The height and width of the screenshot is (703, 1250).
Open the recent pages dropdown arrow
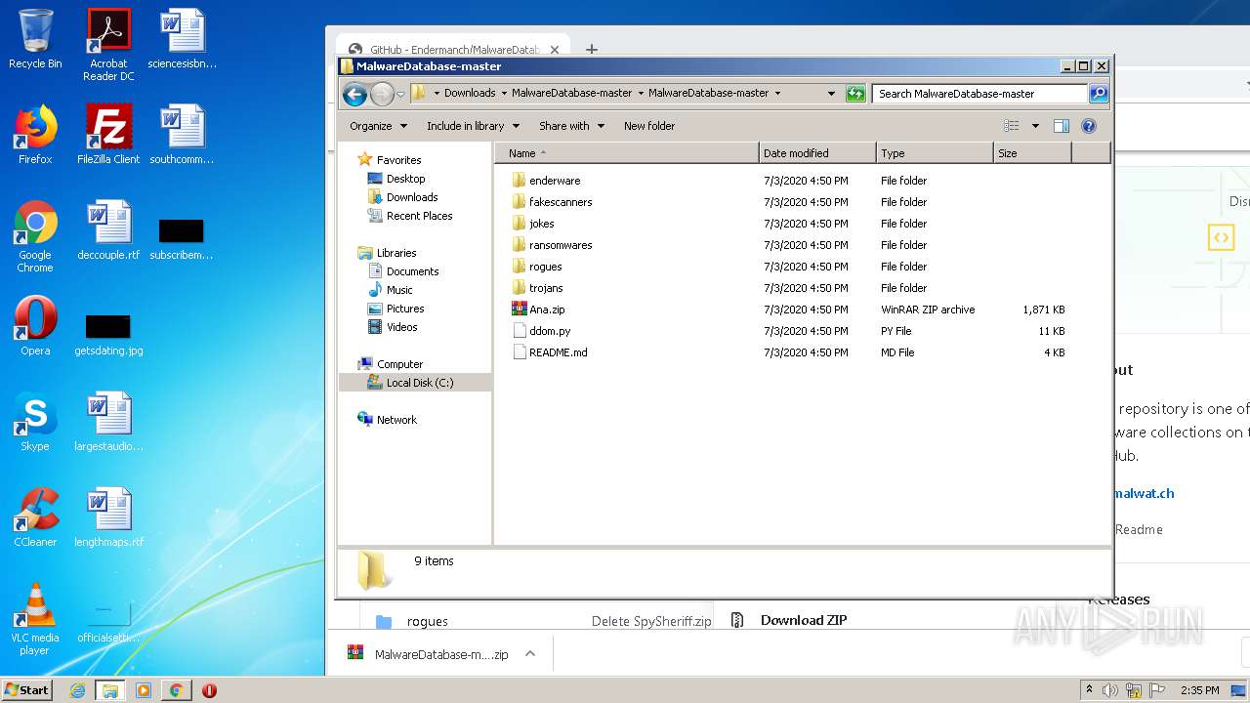tap(400, 95)
